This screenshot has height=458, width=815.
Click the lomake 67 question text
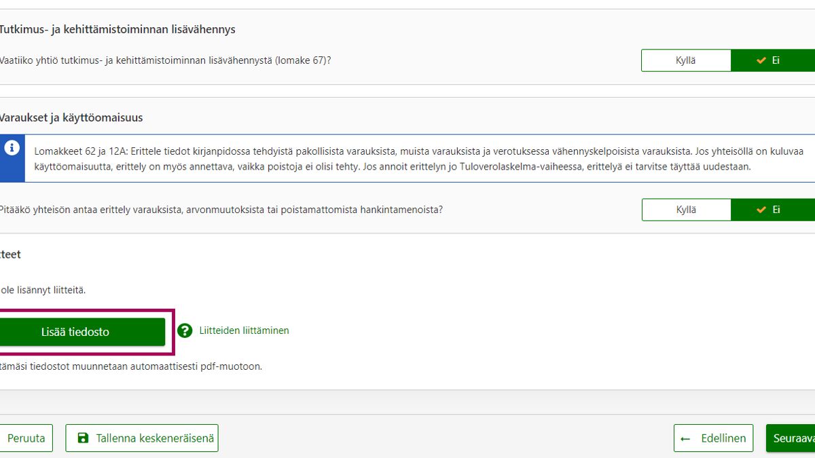point(165,60)
